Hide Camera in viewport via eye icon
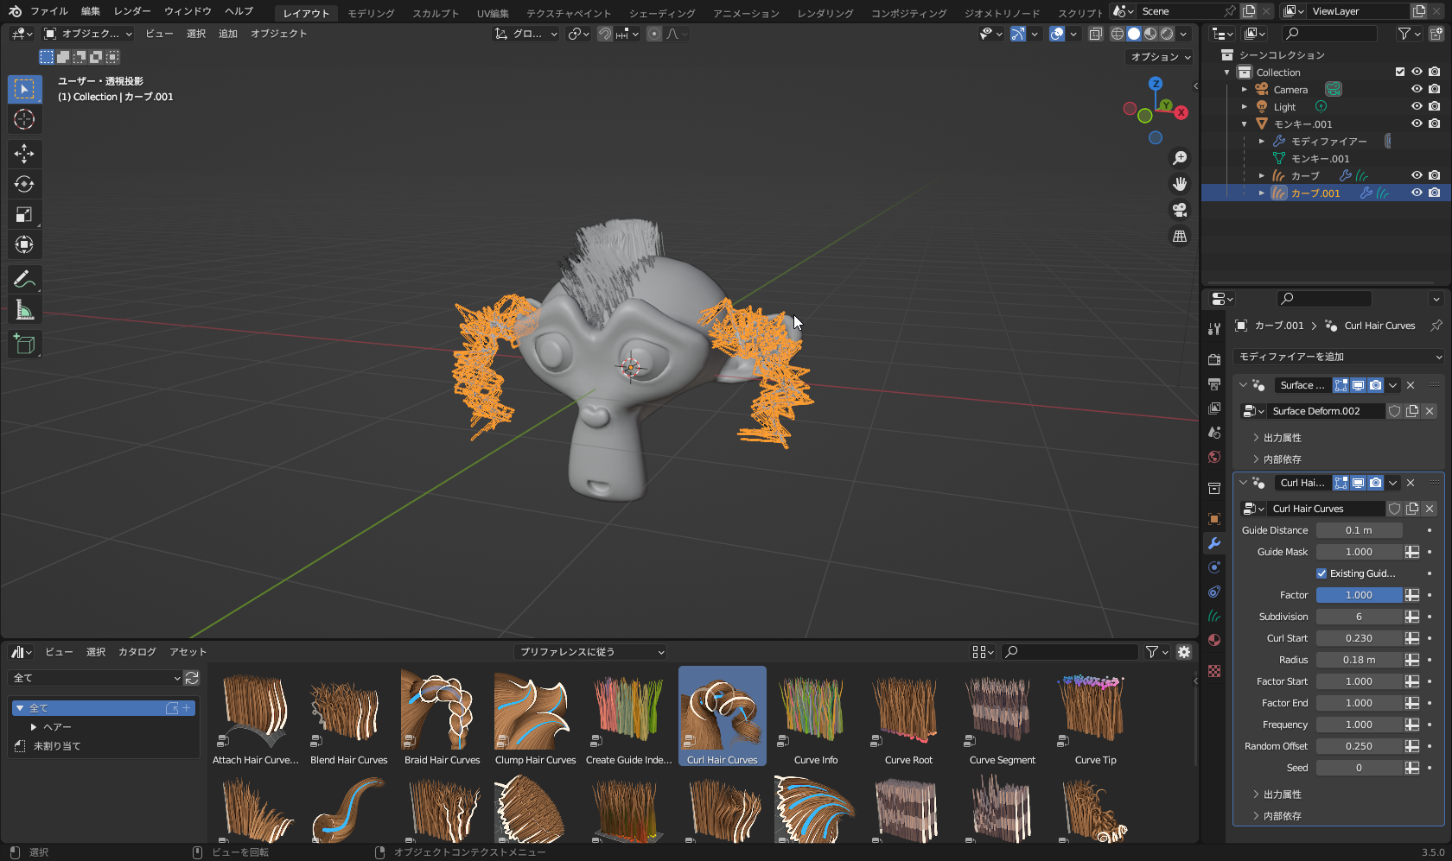The height and width of the screenshot is (861, 1452). [x=1417, y=89]
